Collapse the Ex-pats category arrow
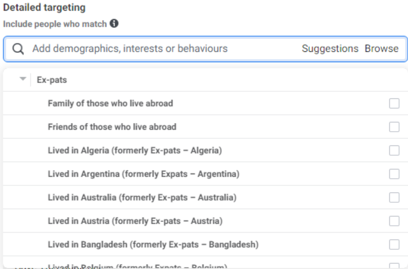 22,79
